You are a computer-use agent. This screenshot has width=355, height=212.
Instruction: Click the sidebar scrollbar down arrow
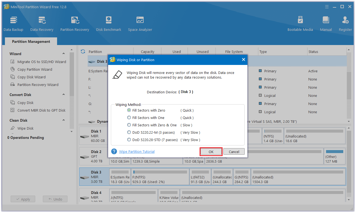click(72, 132)
